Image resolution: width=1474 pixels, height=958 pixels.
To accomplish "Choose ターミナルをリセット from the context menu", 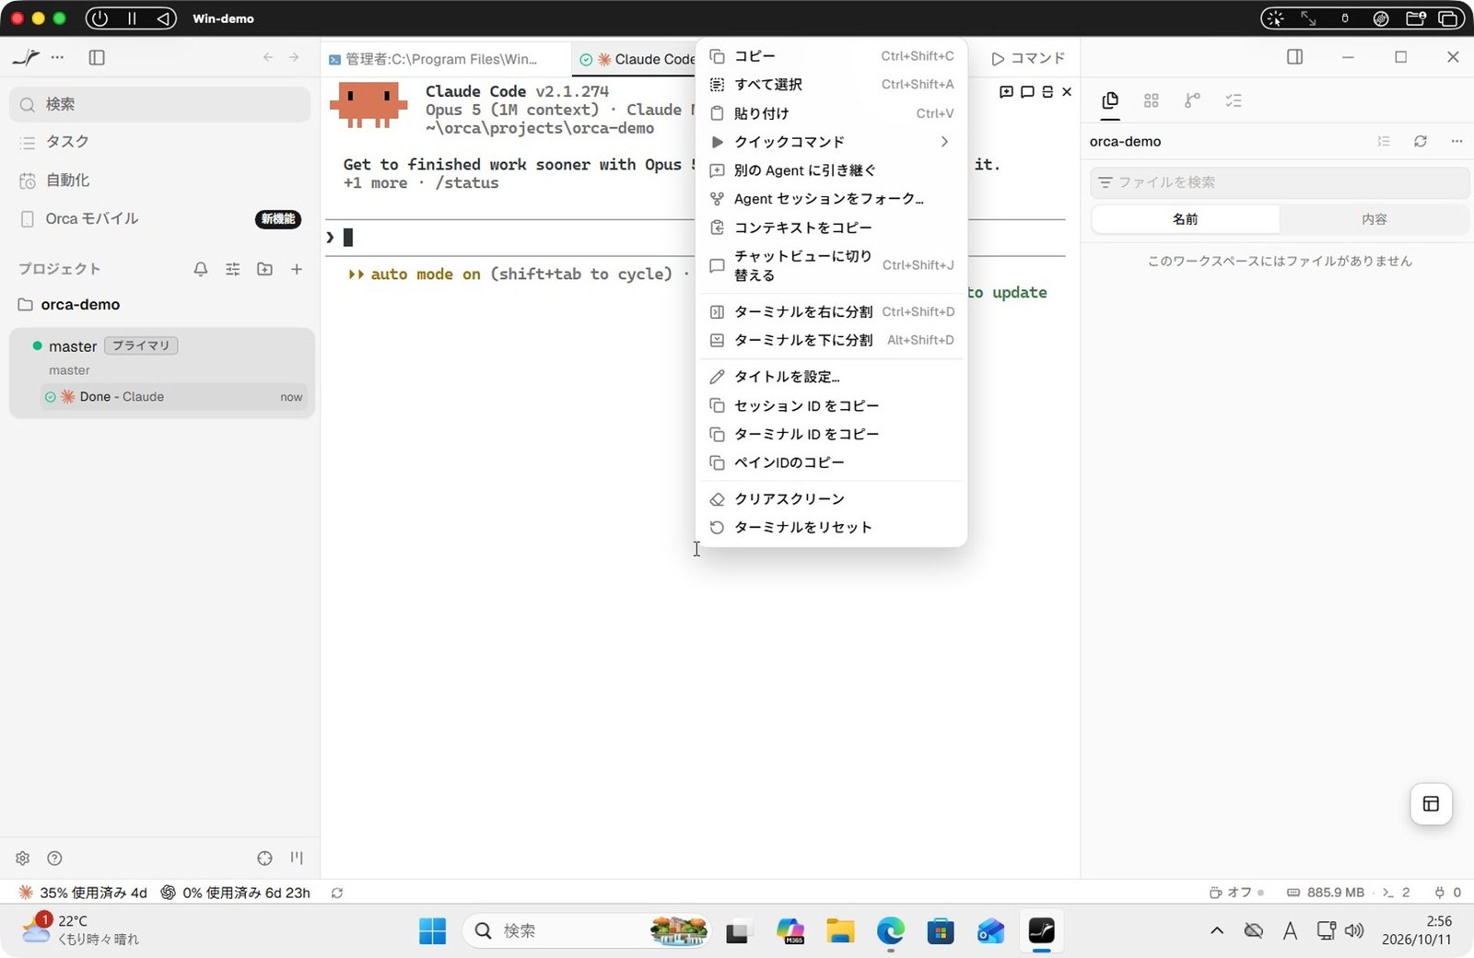I will [831, 528].
